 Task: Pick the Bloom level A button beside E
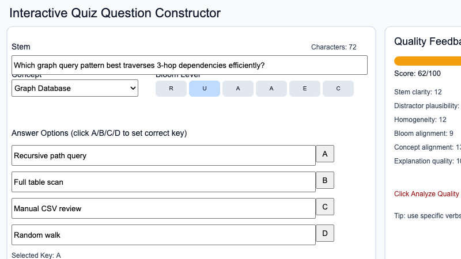tap(271, 89)
